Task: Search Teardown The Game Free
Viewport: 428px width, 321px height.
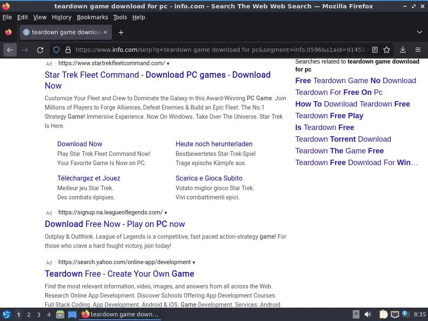Action: (339, 151)
